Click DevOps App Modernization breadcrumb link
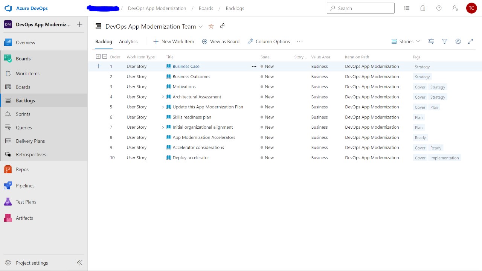The height and width of the screenshot is (271, 482). pos(157,8)
